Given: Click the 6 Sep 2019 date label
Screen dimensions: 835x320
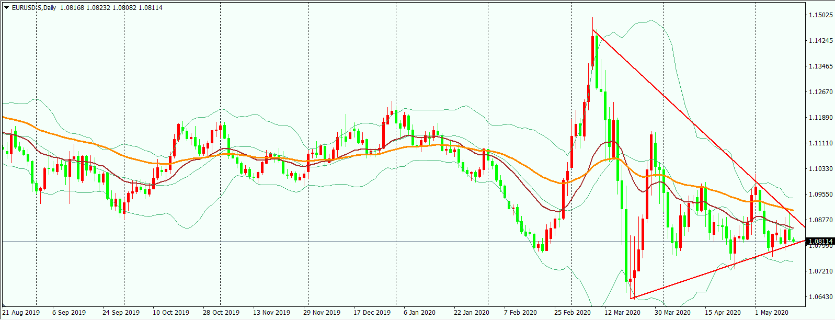Looking at the screenshot, I should pos(69,313).
